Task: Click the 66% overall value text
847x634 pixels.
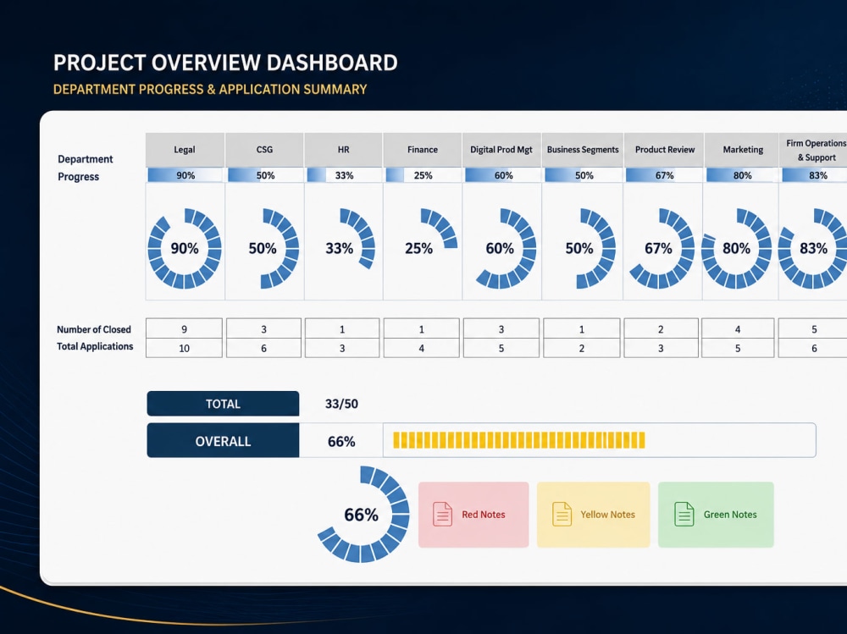Action: (341, 441)
